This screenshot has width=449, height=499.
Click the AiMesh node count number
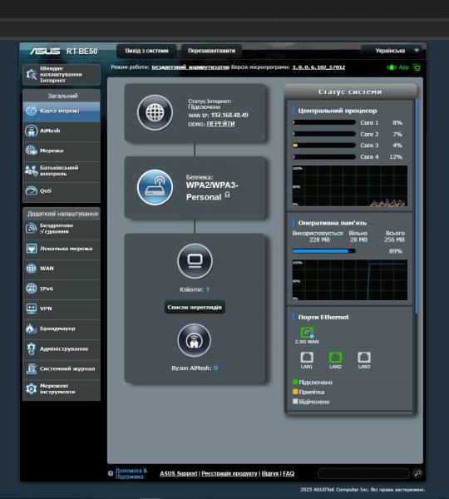(215, 368)
